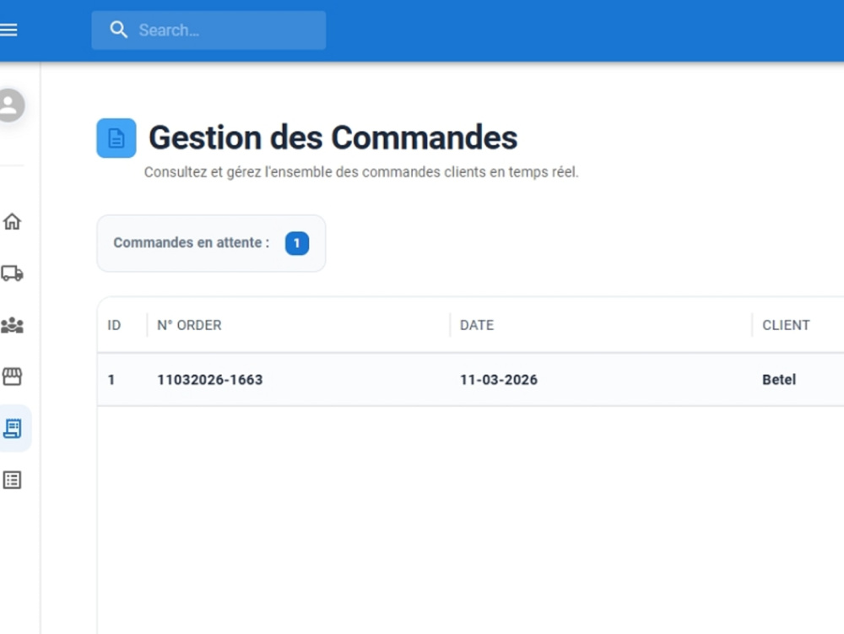Open the user avatar profile

point(9,105)
